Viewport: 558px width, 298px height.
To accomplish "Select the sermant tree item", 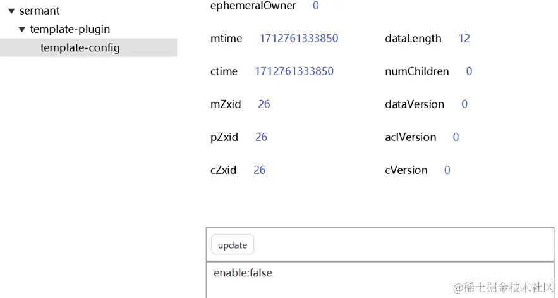I will (x=40, y=11).
